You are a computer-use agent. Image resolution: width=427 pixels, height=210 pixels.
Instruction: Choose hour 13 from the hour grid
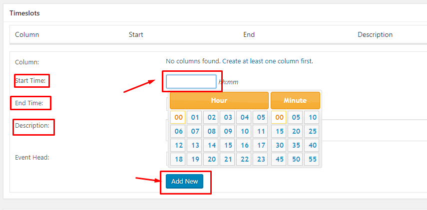(195, 146)
